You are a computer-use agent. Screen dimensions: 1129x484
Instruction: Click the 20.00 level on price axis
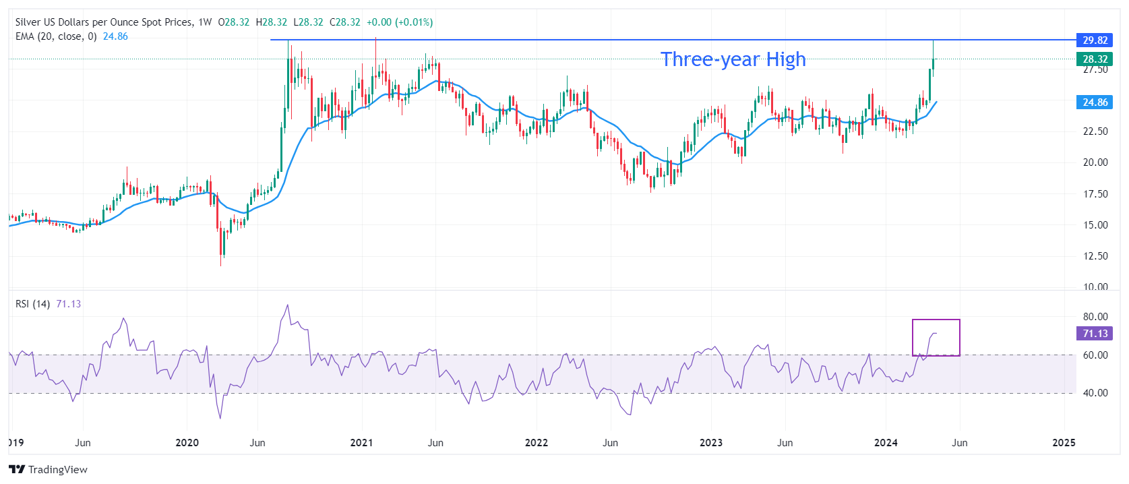1095,162
